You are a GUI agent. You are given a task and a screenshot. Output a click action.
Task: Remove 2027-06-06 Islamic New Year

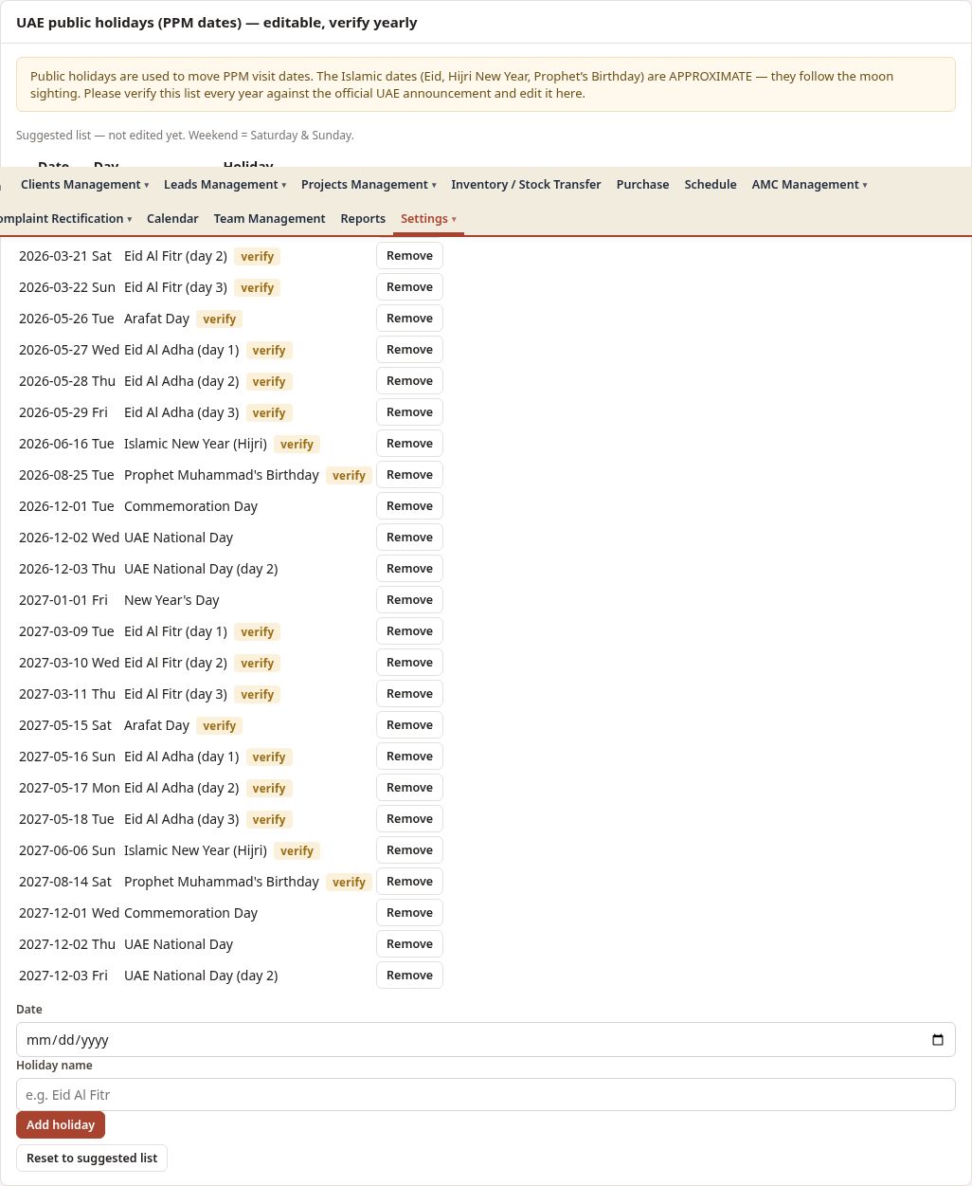coord(409,850)
